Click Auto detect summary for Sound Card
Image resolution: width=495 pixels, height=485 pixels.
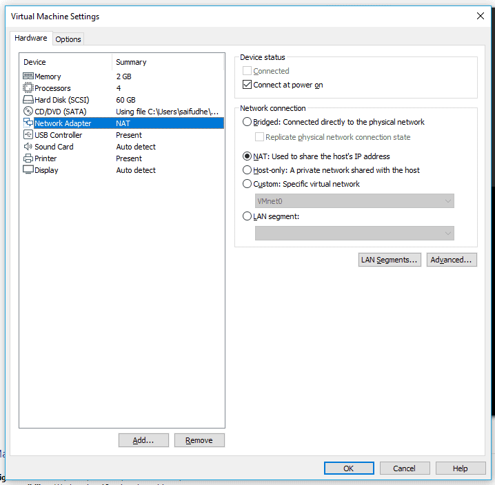(136, 147)
